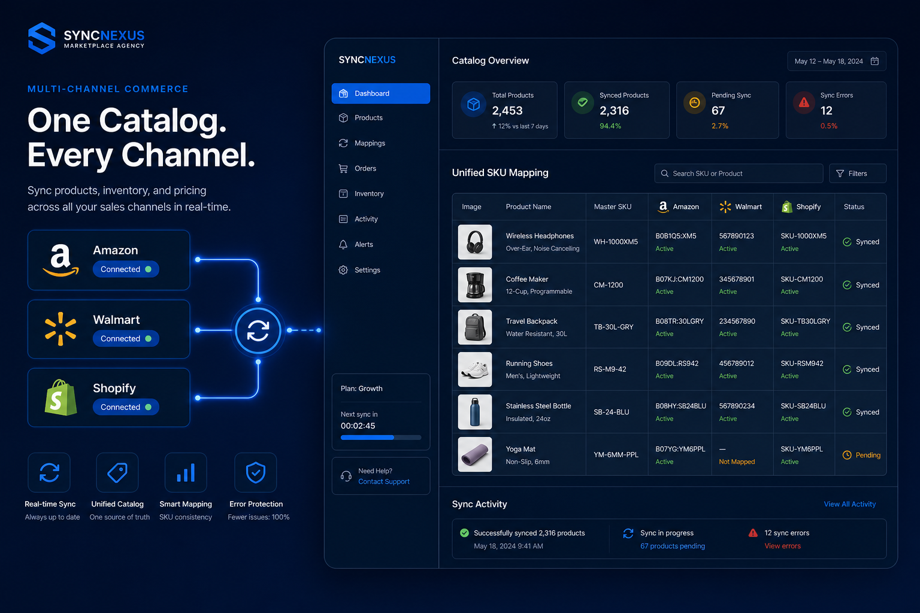The width and height of the screenshot is (920, 613).
Task: Click the Stainless Steel Bottle thumbnail
Action: click(475, 412)
